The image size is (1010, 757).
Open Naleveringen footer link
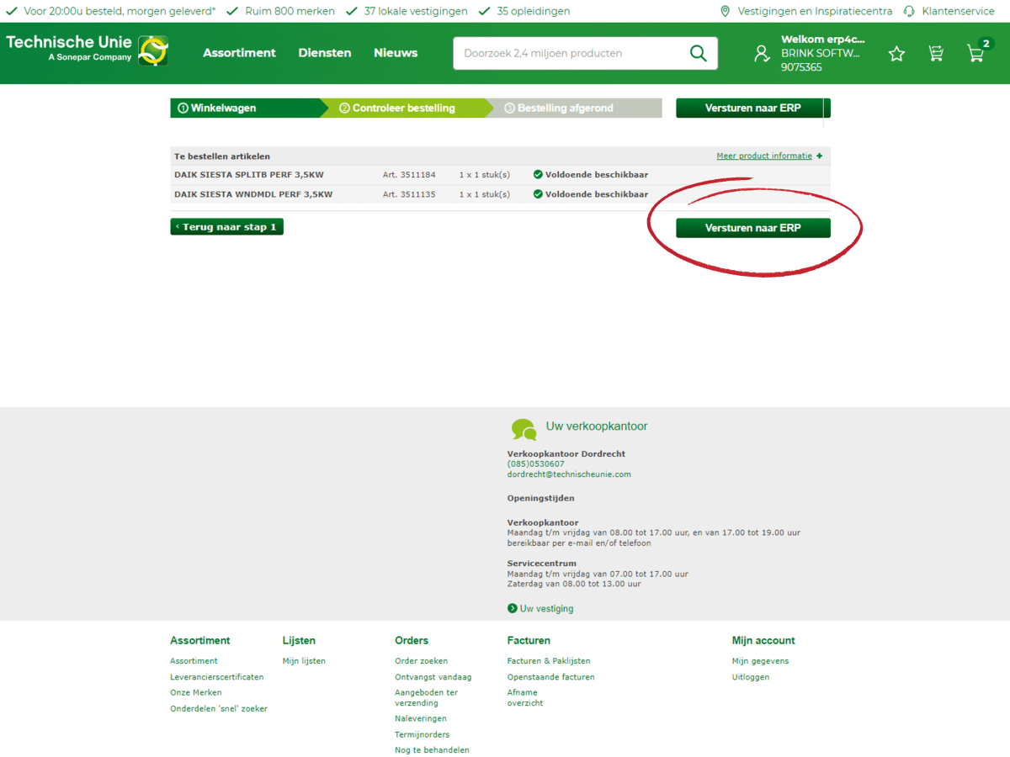coord(421,719)
